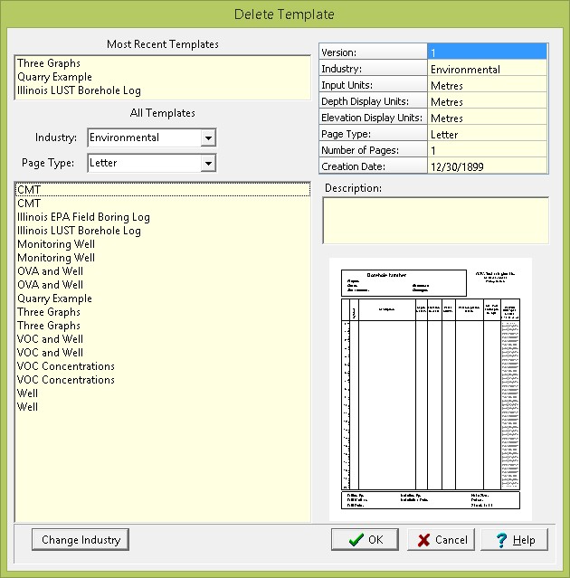Image resolution: width=570 pixels, height=578 pixels.
Task: Select the VOC and Well template
Action: [50, 339]
